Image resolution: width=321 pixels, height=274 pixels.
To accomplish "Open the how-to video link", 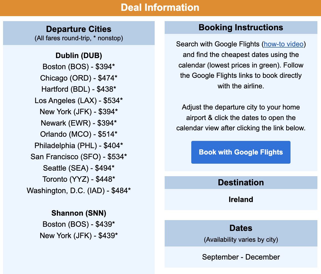I will (x=283, y=44).
